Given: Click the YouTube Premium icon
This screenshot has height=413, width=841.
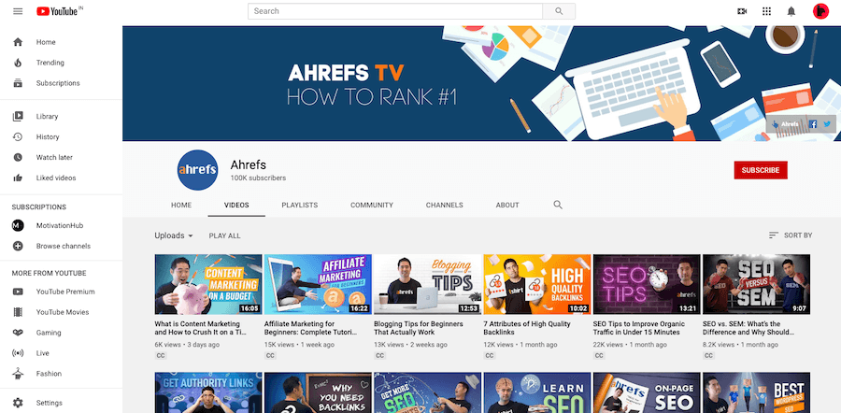Looking at the screenshot, I should click(18, 292).
